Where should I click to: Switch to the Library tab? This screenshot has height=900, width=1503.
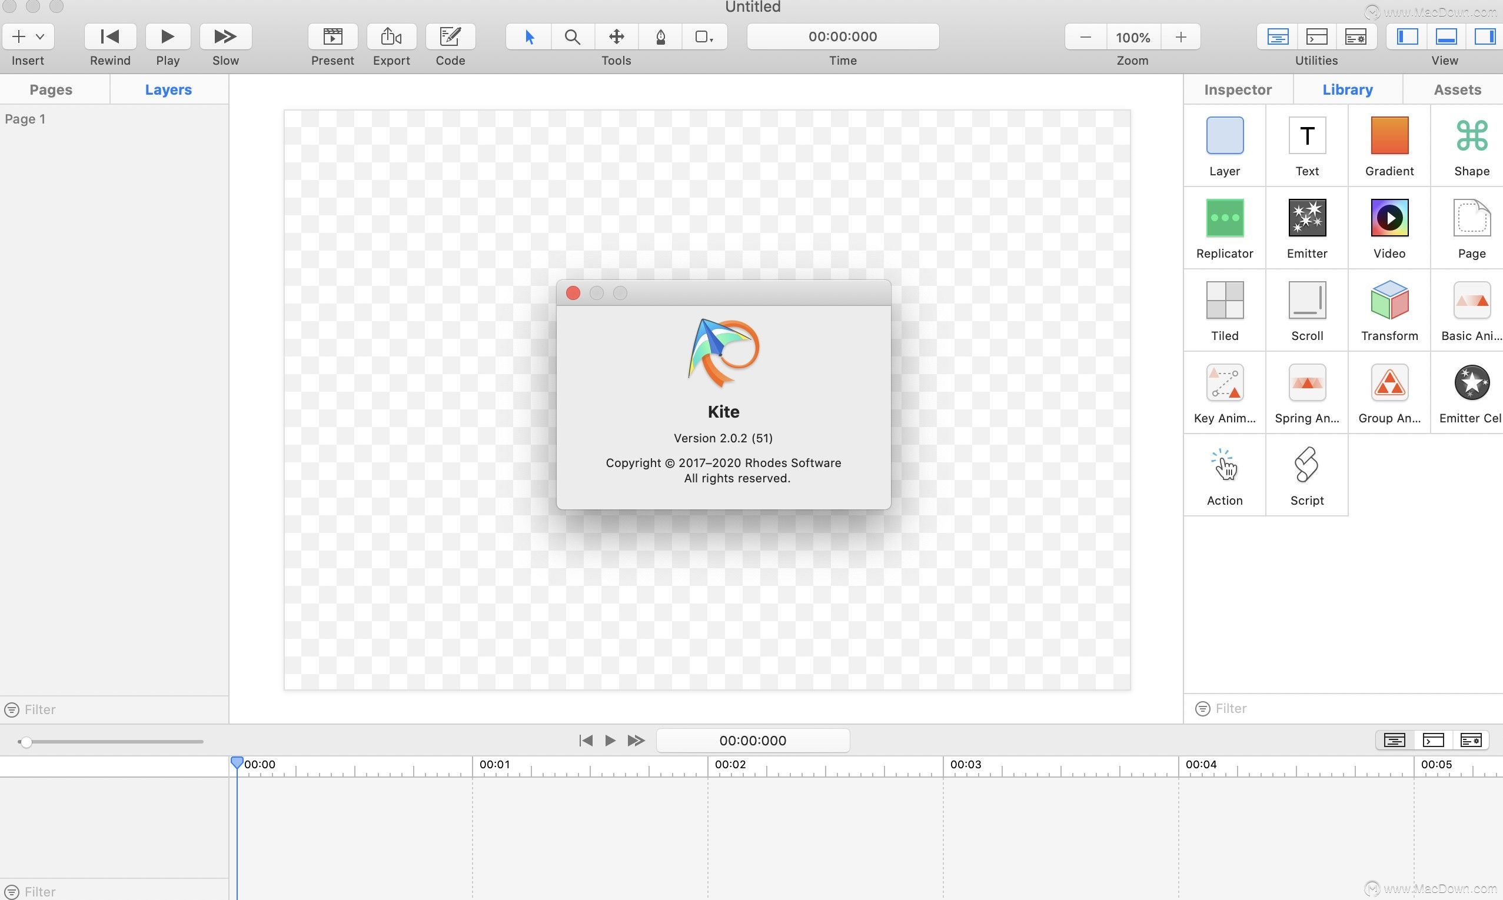tap(1347, 89)
